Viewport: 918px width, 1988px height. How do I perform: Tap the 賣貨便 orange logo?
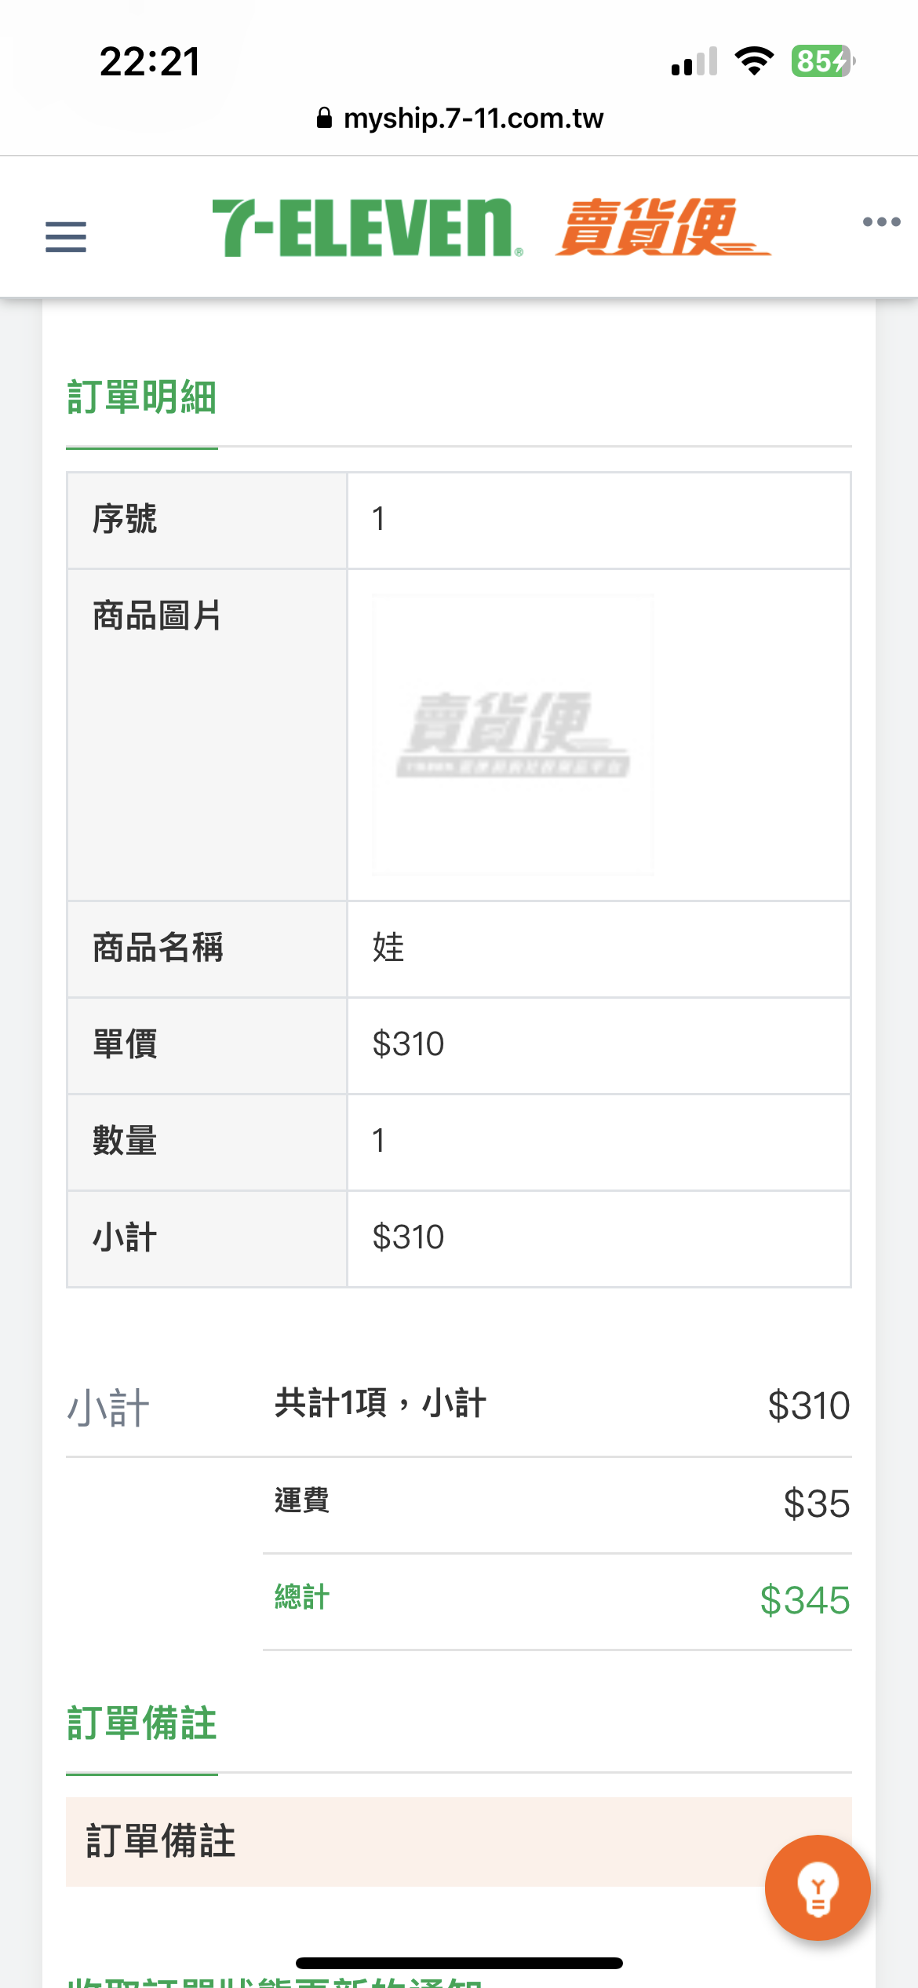pyautogui.click(x=663, y=227)
